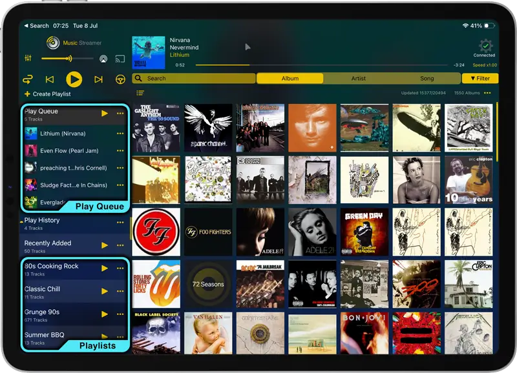Toggle list view icon above albums
This screenshot has height=373, width=517.
coord(140,93)
